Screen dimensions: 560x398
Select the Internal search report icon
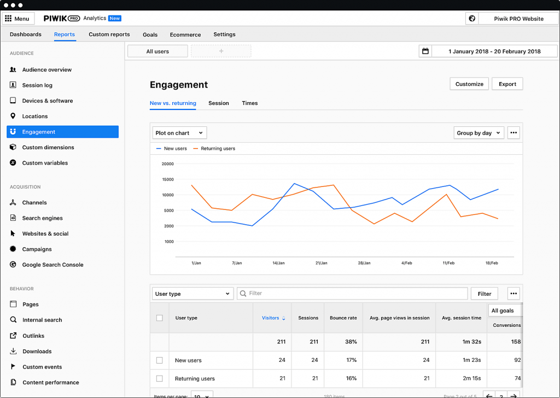coord(12,319)
